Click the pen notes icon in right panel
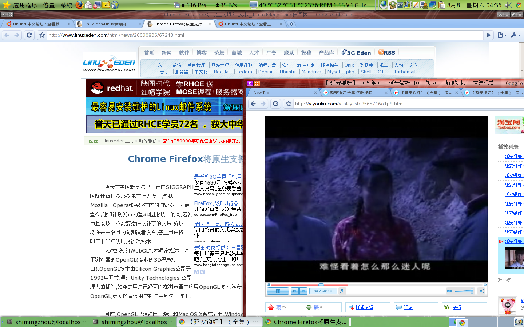The image size is (524, 327). [416, 5]
